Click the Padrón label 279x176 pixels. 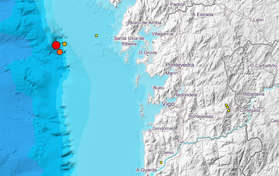(178, 5)
